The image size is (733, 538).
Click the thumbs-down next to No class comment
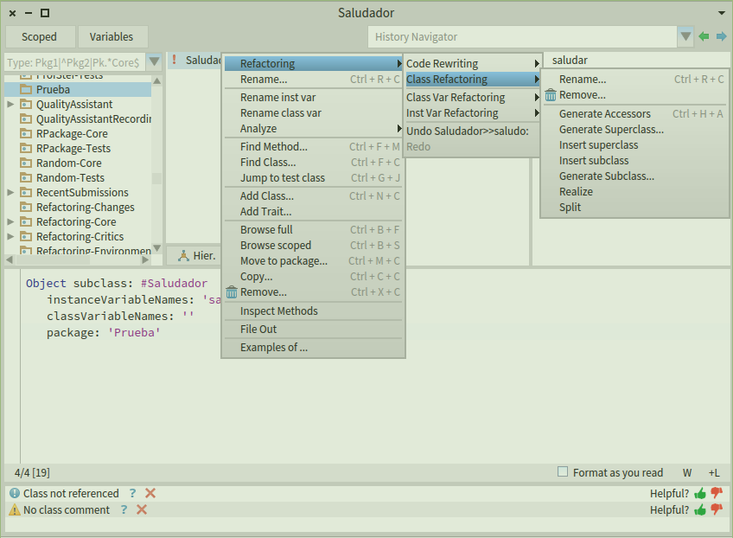pyautogui.click(x=717, y=509)
